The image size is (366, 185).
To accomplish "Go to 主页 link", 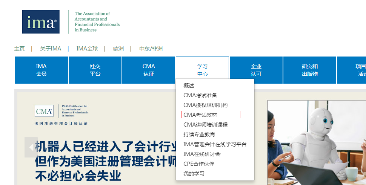I will [19, 49].
